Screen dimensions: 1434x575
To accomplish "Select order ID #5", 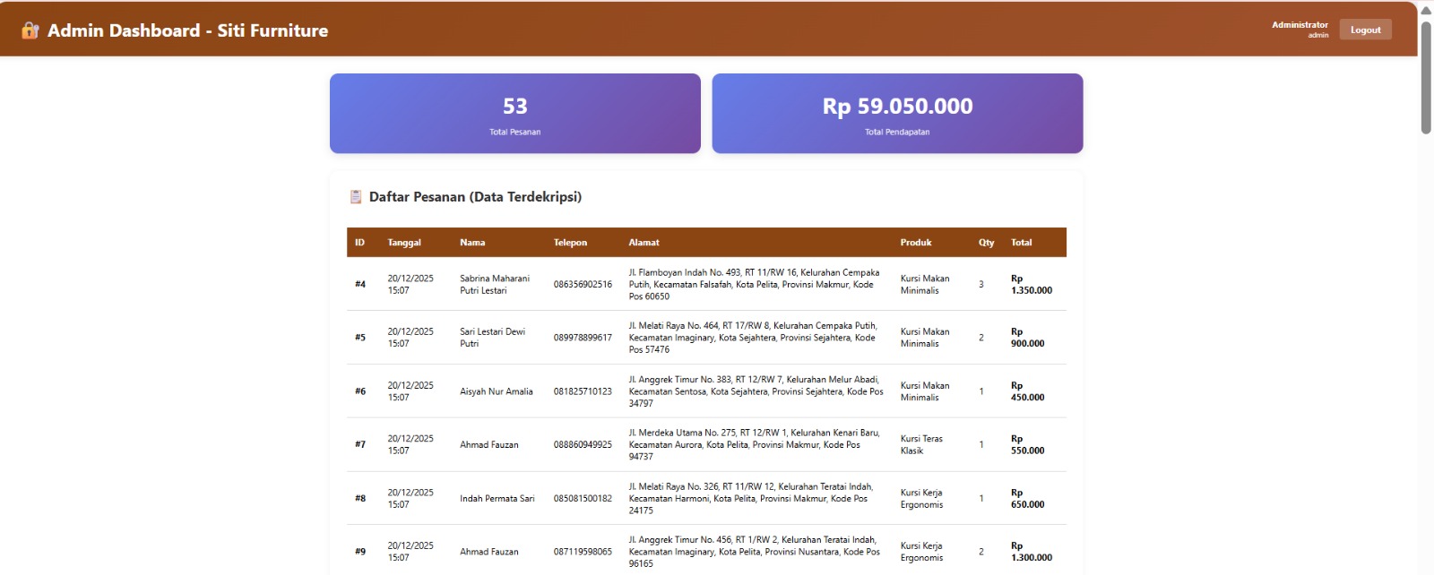I will (x=360, y=338).
